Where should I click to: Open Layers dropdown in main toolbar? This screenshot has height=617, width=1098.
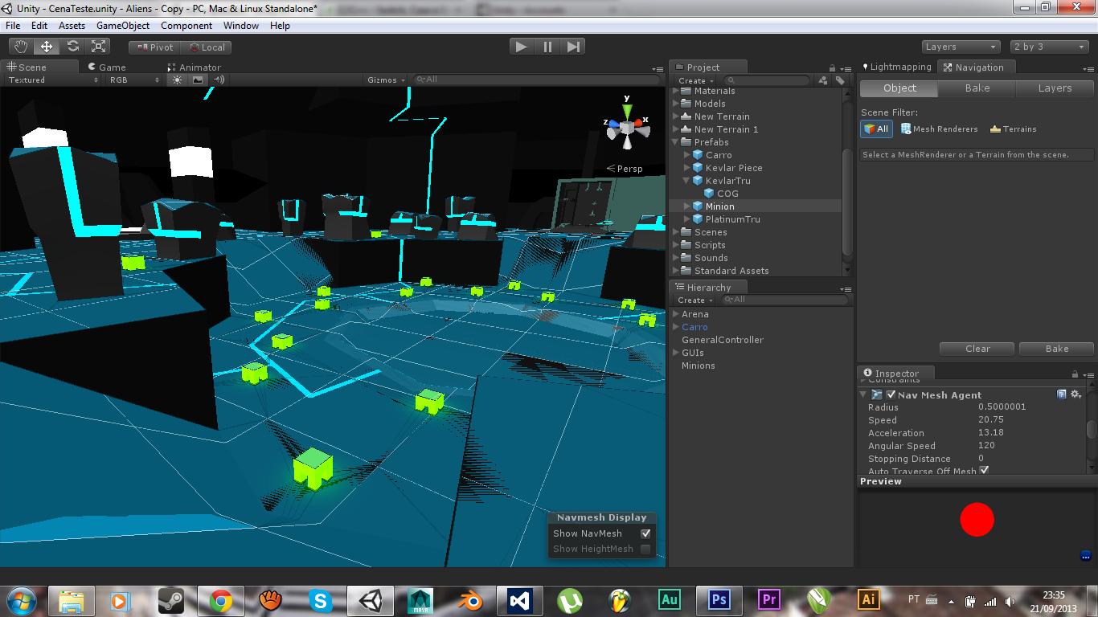point(961,47)
